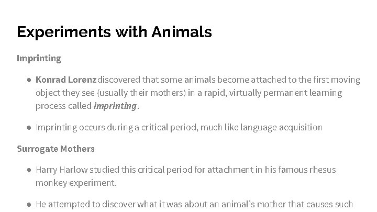Click the words 'monkey experiment.'
This screenshot has width=377, height=212.
75,183
